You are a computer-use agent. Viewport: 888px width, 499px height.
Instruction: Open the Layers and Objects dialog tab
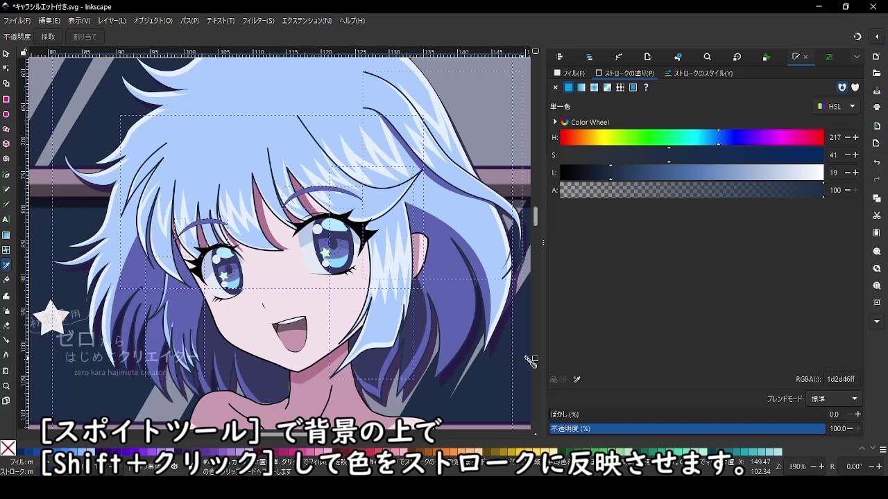point(589,57)
